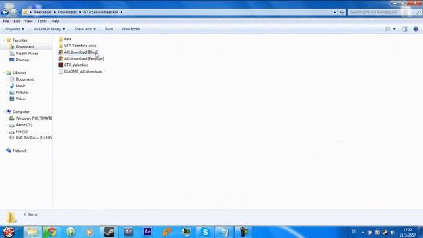Image resolution: width=423 pixels, height=238 pixels.
Task: Click the EN language indicator
Action: 354,231
